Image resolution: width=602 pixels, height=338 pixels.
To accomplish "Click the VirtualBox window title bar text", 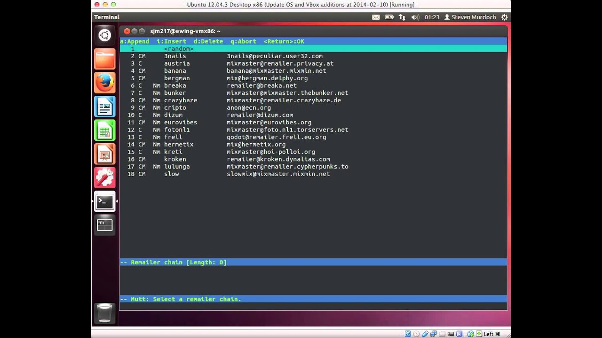I will [301, 5].
